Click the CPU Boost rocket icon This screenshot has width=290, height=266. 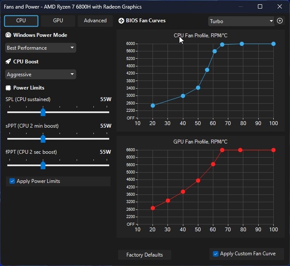8,61
